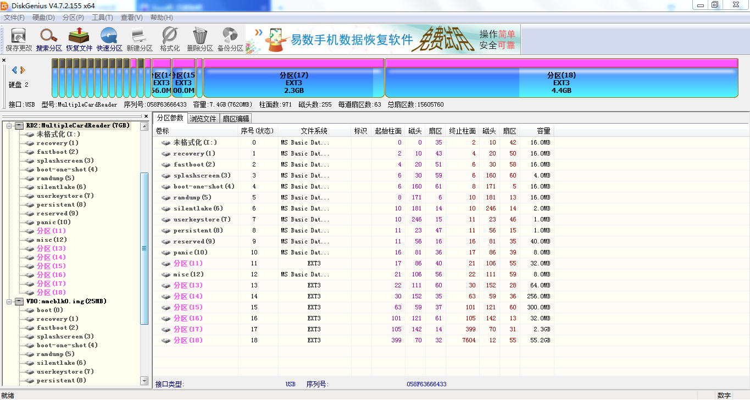Go to next disk with right arrow
The image size is (750, 400).
[x=23, y=70]
